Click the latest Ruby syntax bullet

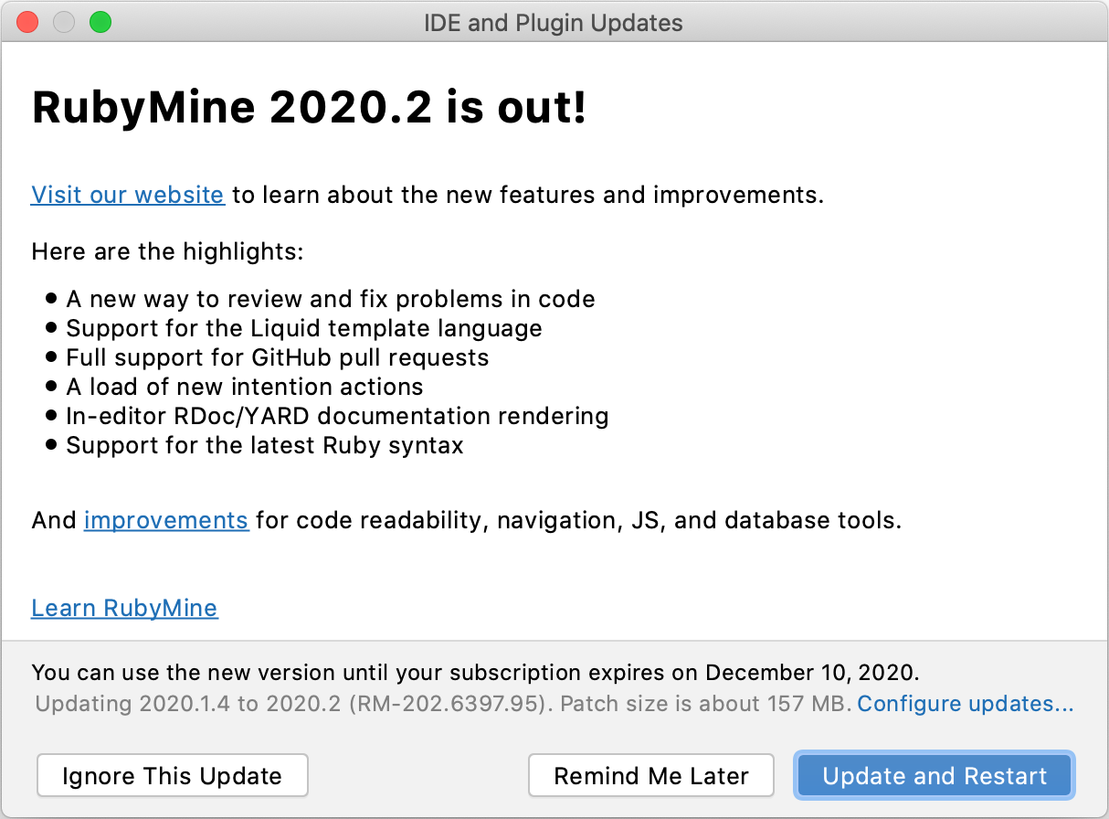coord(264,445)
